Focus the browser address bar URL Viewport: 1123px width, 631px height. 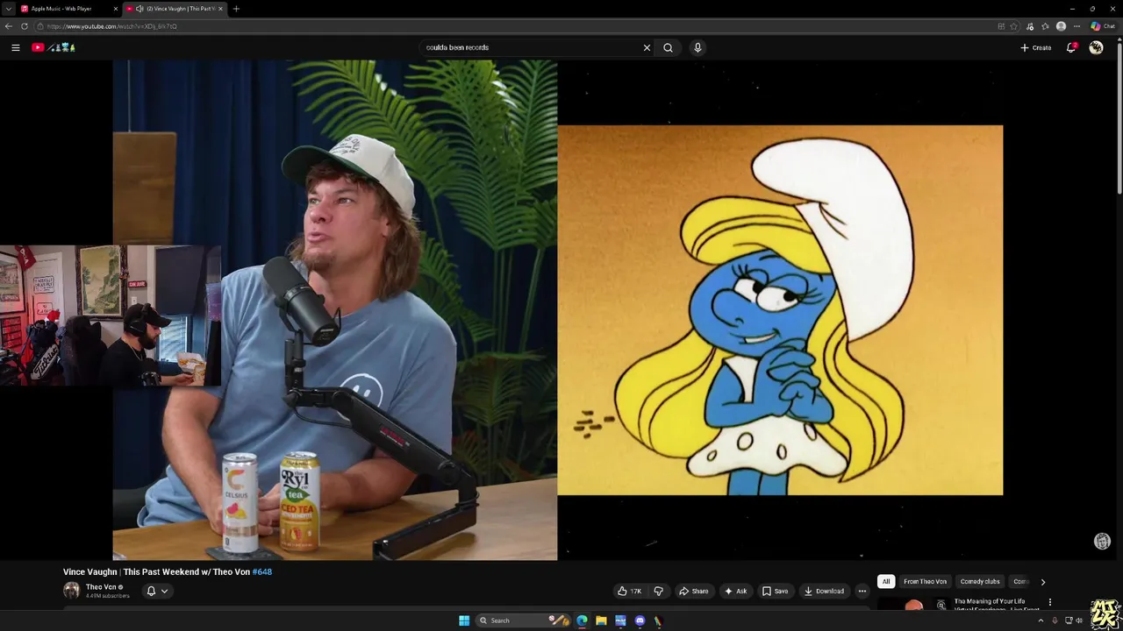point(111,26)
